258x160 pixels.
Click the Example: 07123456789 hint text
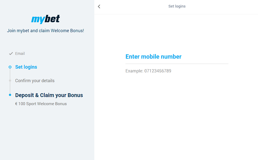pyautogui.click(x=148, y=71)
